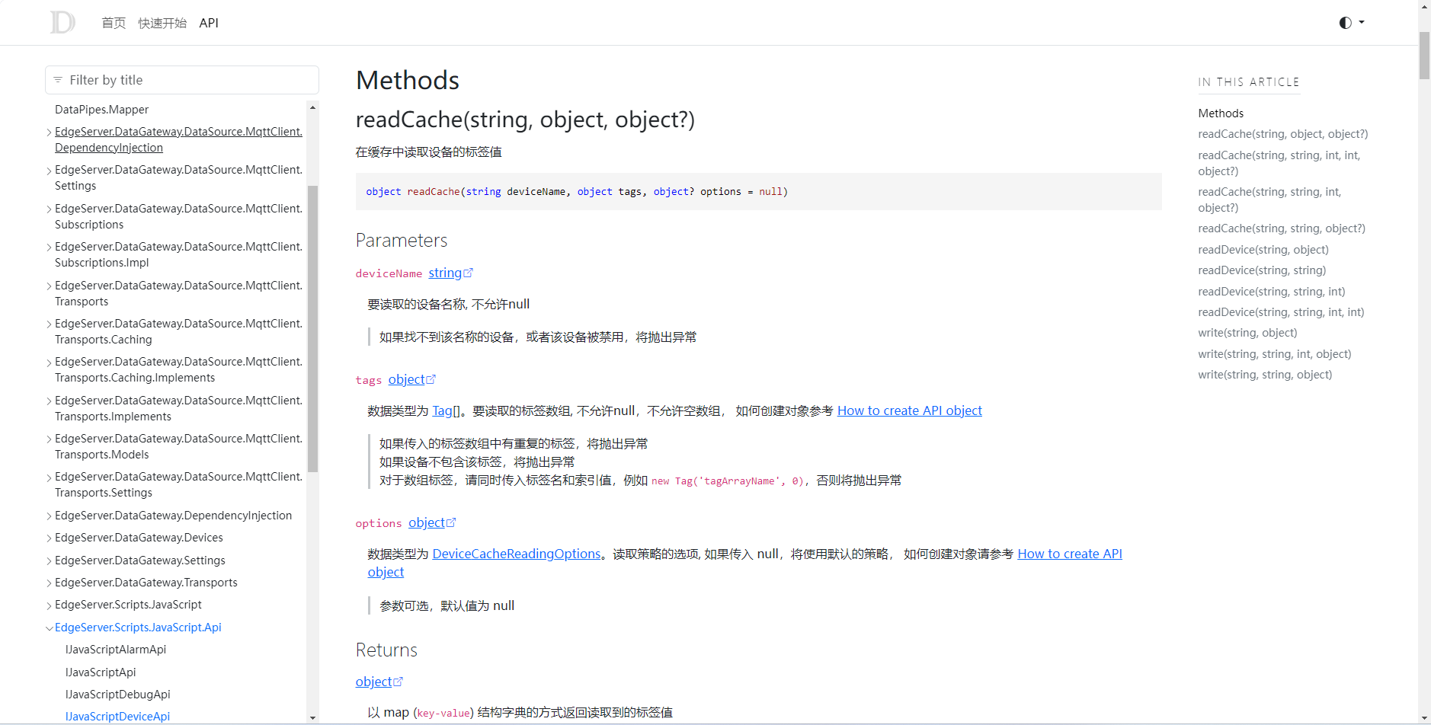Screen dimensions: 1431x725
Task: Click the Filter by title input
Action: (x=190, y=80)
